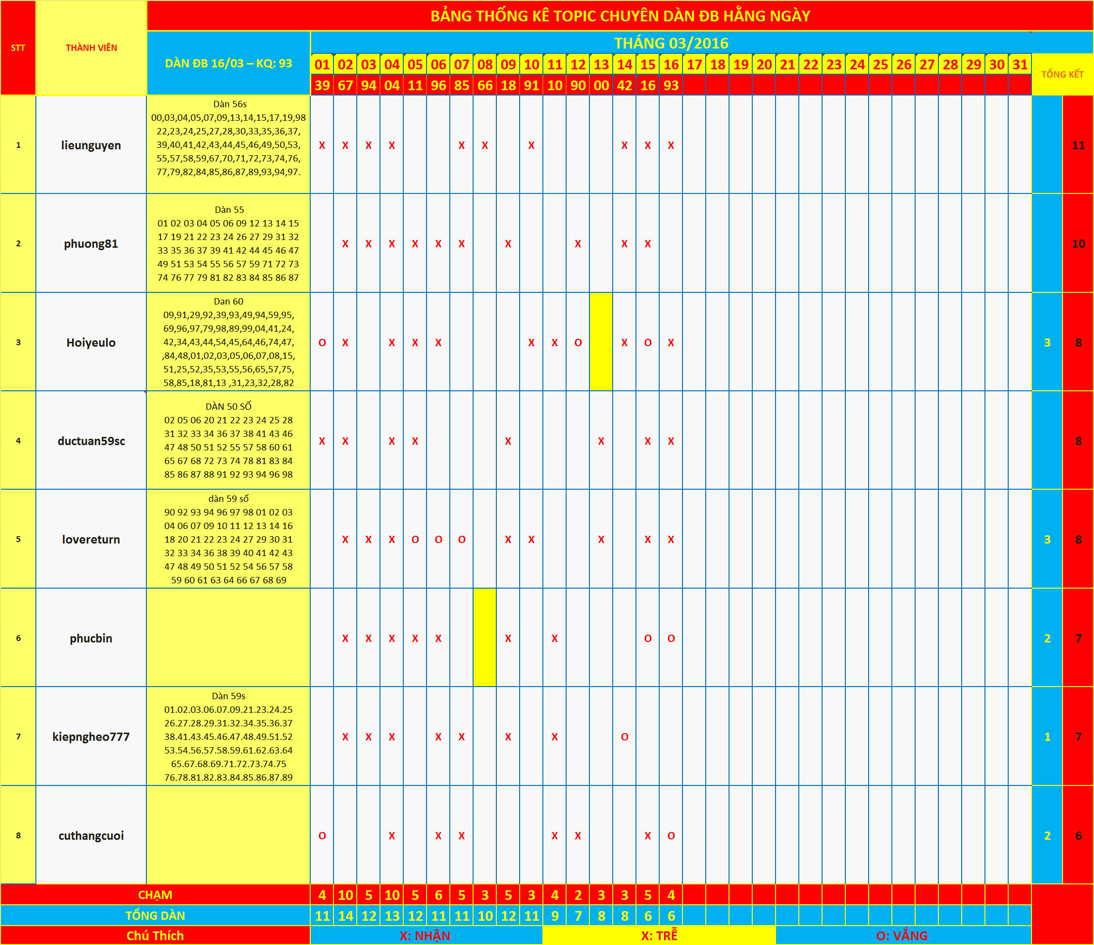
Task: Select result '42' under day 14
Action: pyautogui.click(x=625, y=85)
